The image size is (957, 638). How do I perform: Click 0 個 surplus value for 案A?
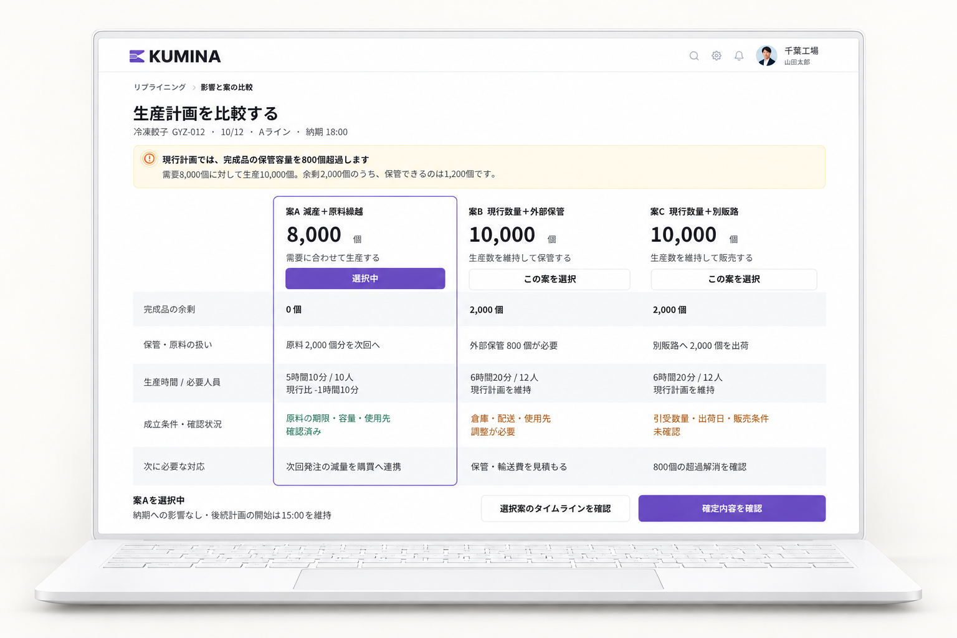coord(293,309)
